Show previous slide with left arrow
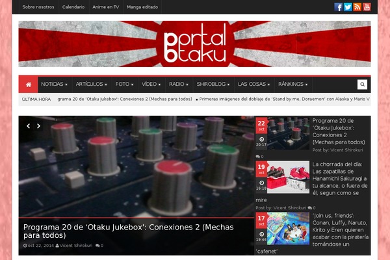This screenshot has height=260, width=390. click(29, 126)
